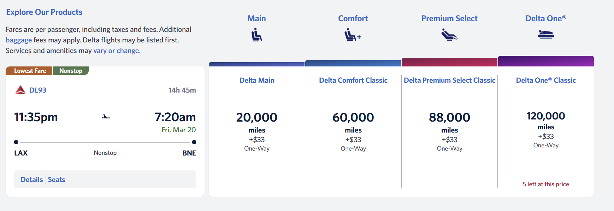Open the Seats link
The image size is (614, 211).
click(x=57, y=180)
